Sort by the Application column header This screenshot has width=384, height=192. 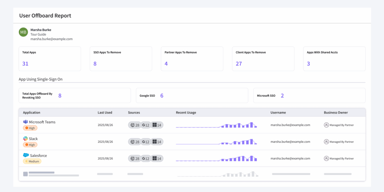[31, 112]
